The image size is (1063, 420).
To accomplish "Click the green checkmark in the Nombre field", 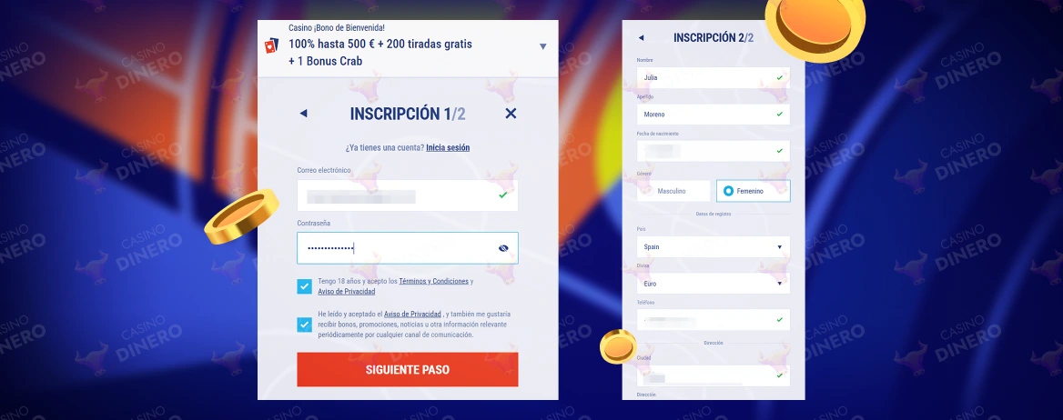I will tap(779, 78).
